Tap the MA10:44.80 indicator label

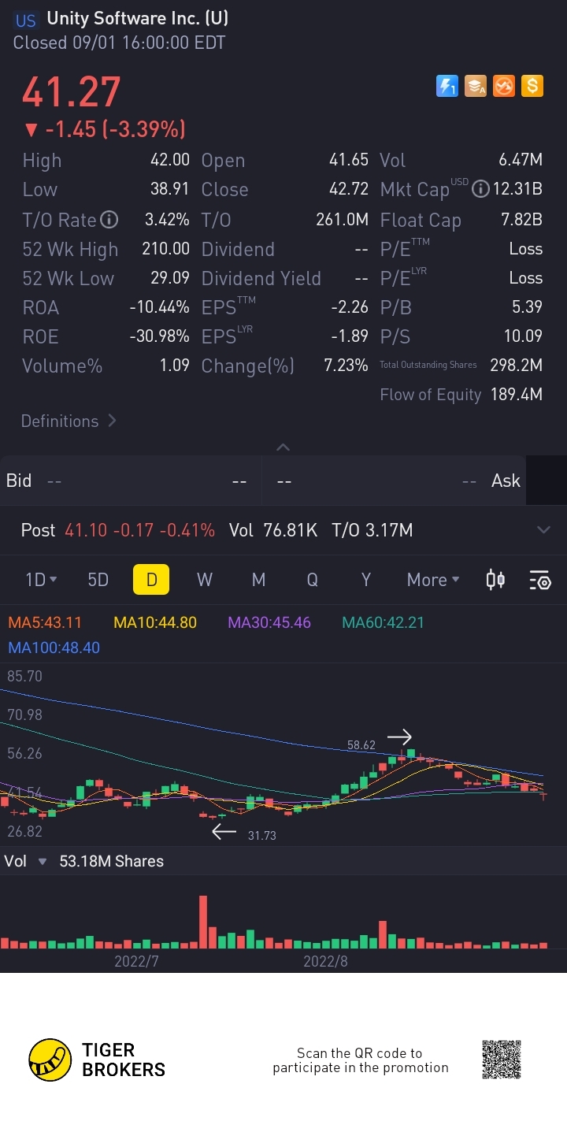tap(155, 622)
